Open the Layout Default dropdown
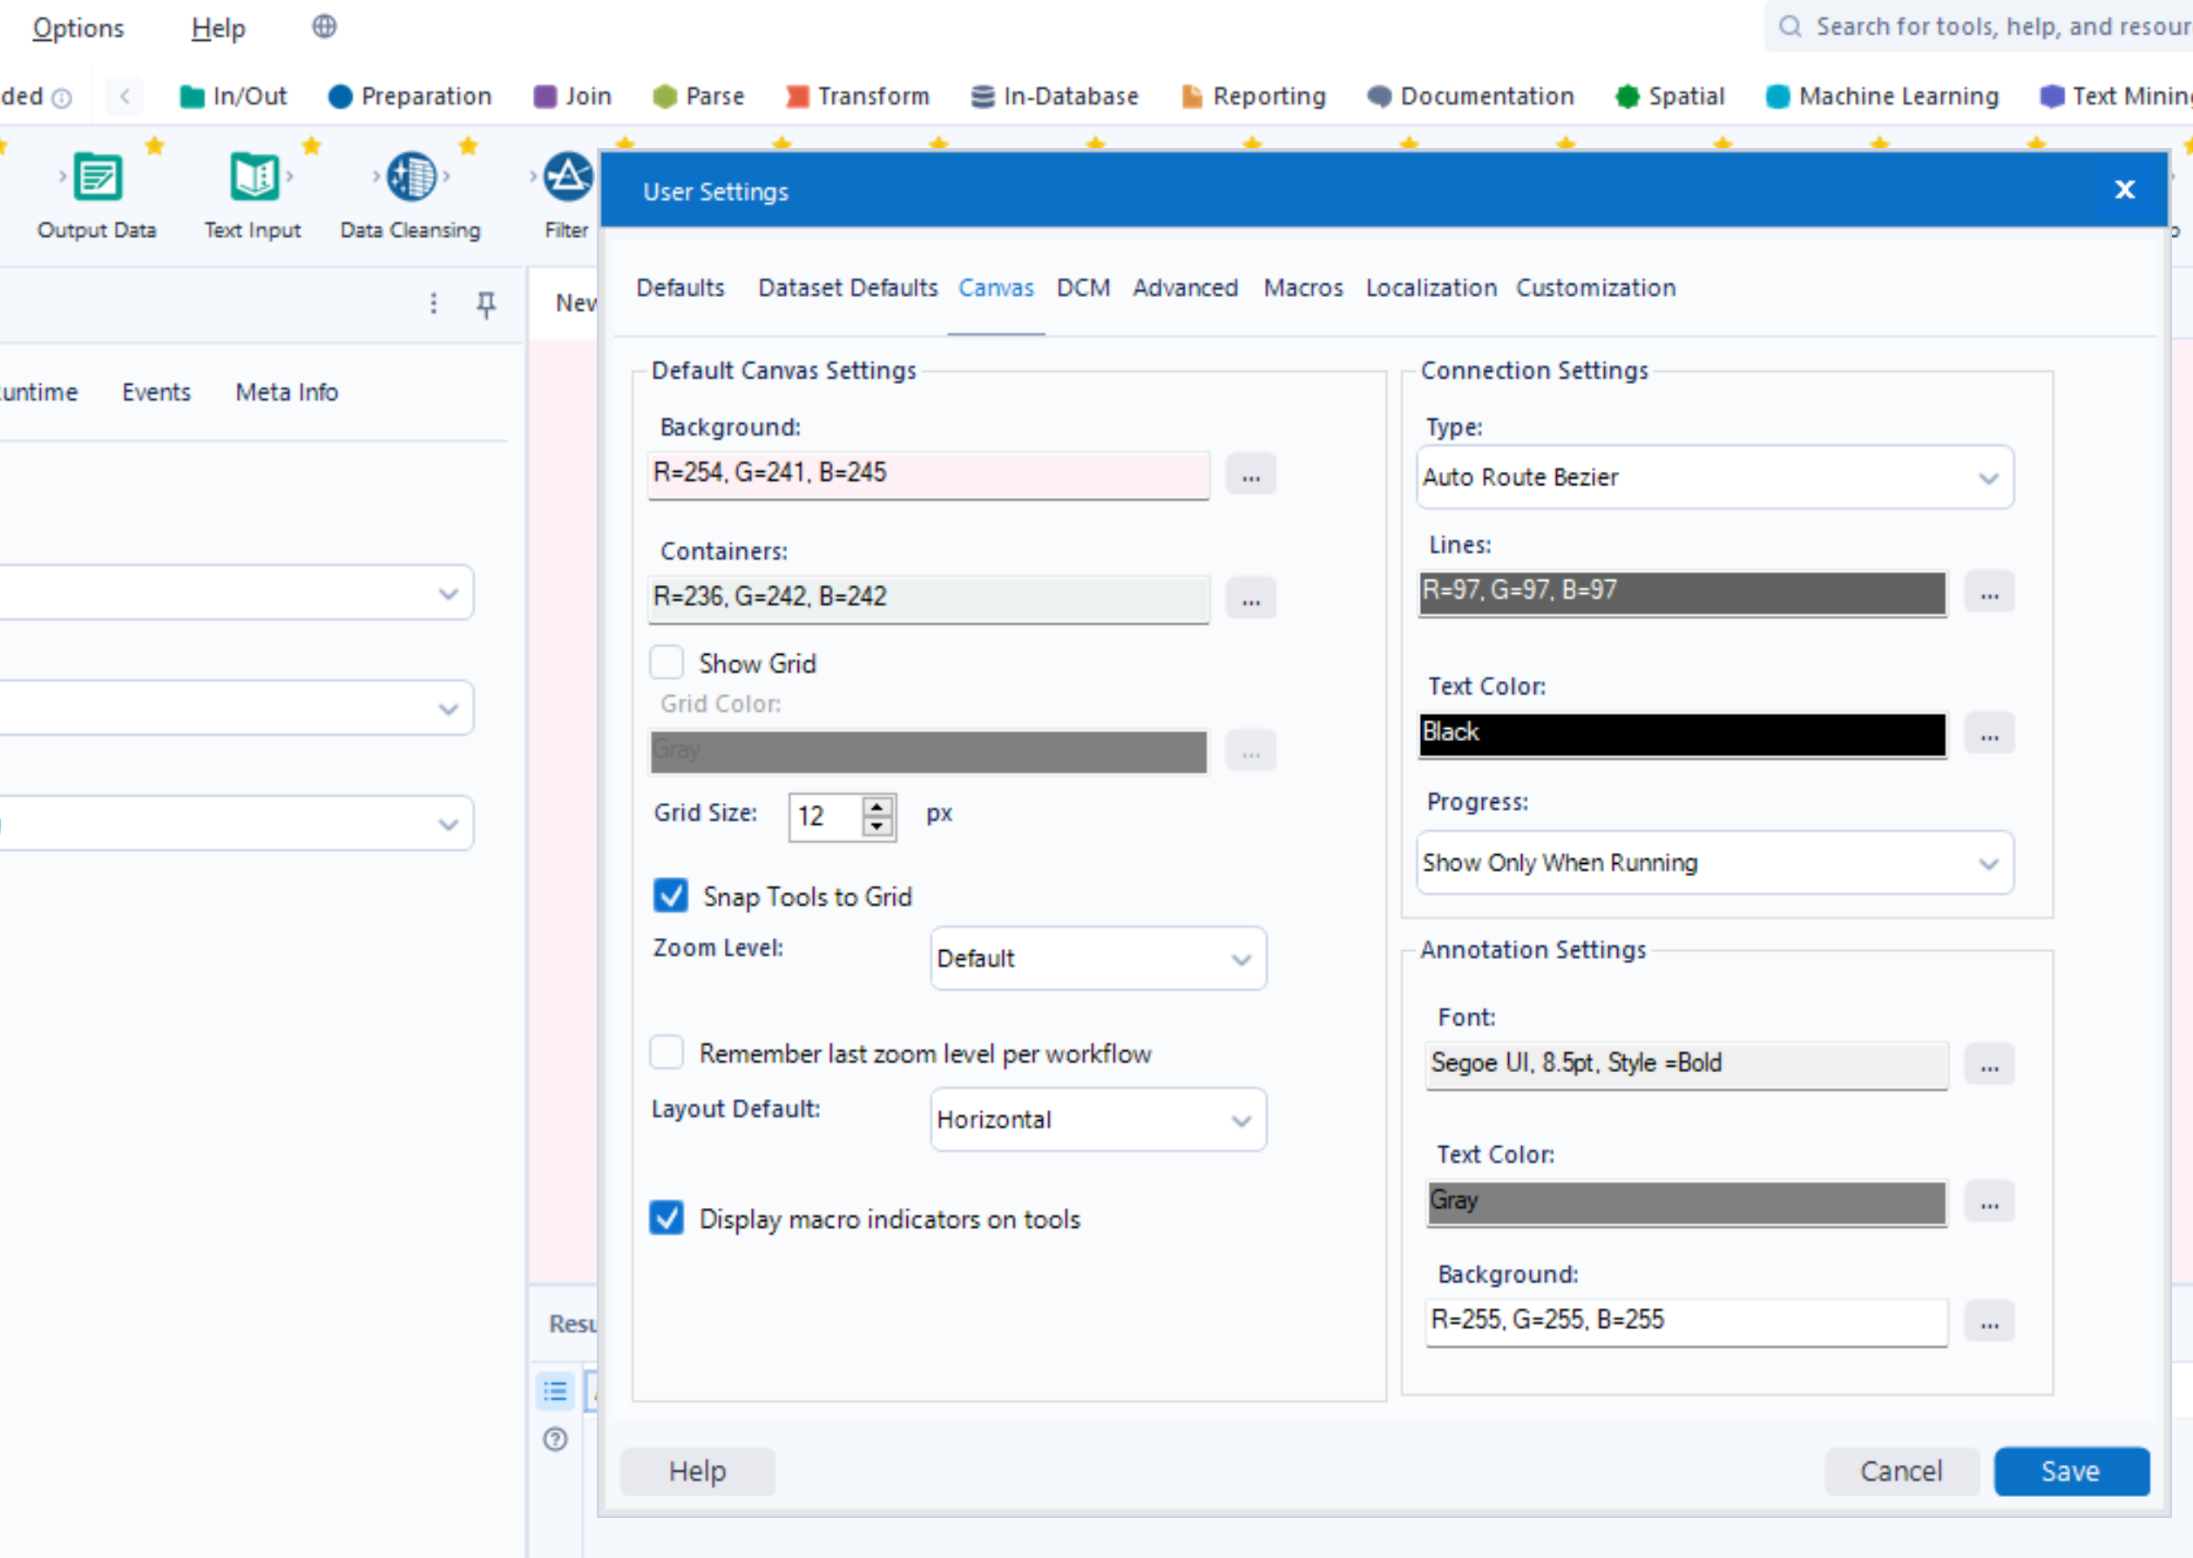The width and height of the screenshot is (2193, 1558). pyautogui.click(x=1097, y=1120)
